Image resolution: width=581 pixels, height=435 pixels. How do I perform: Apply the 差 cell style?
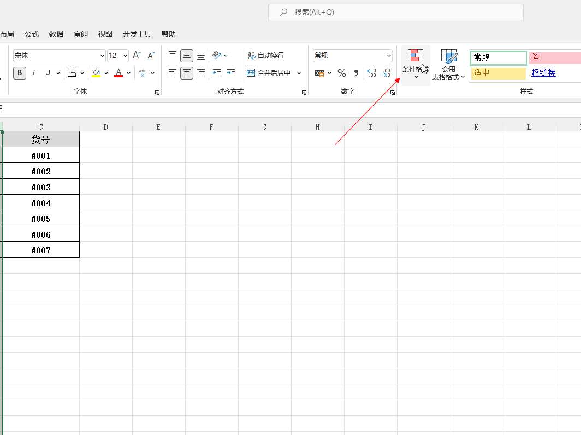click(555, 58)
